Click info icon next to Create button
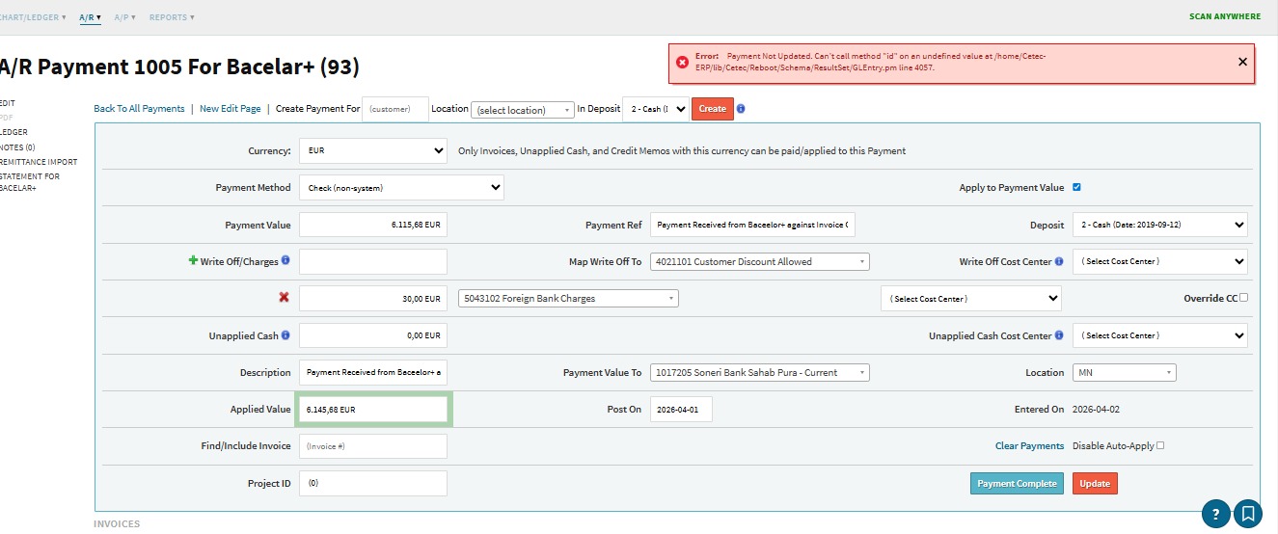This screenshot has height=534, width=1278. click(741, 109)
